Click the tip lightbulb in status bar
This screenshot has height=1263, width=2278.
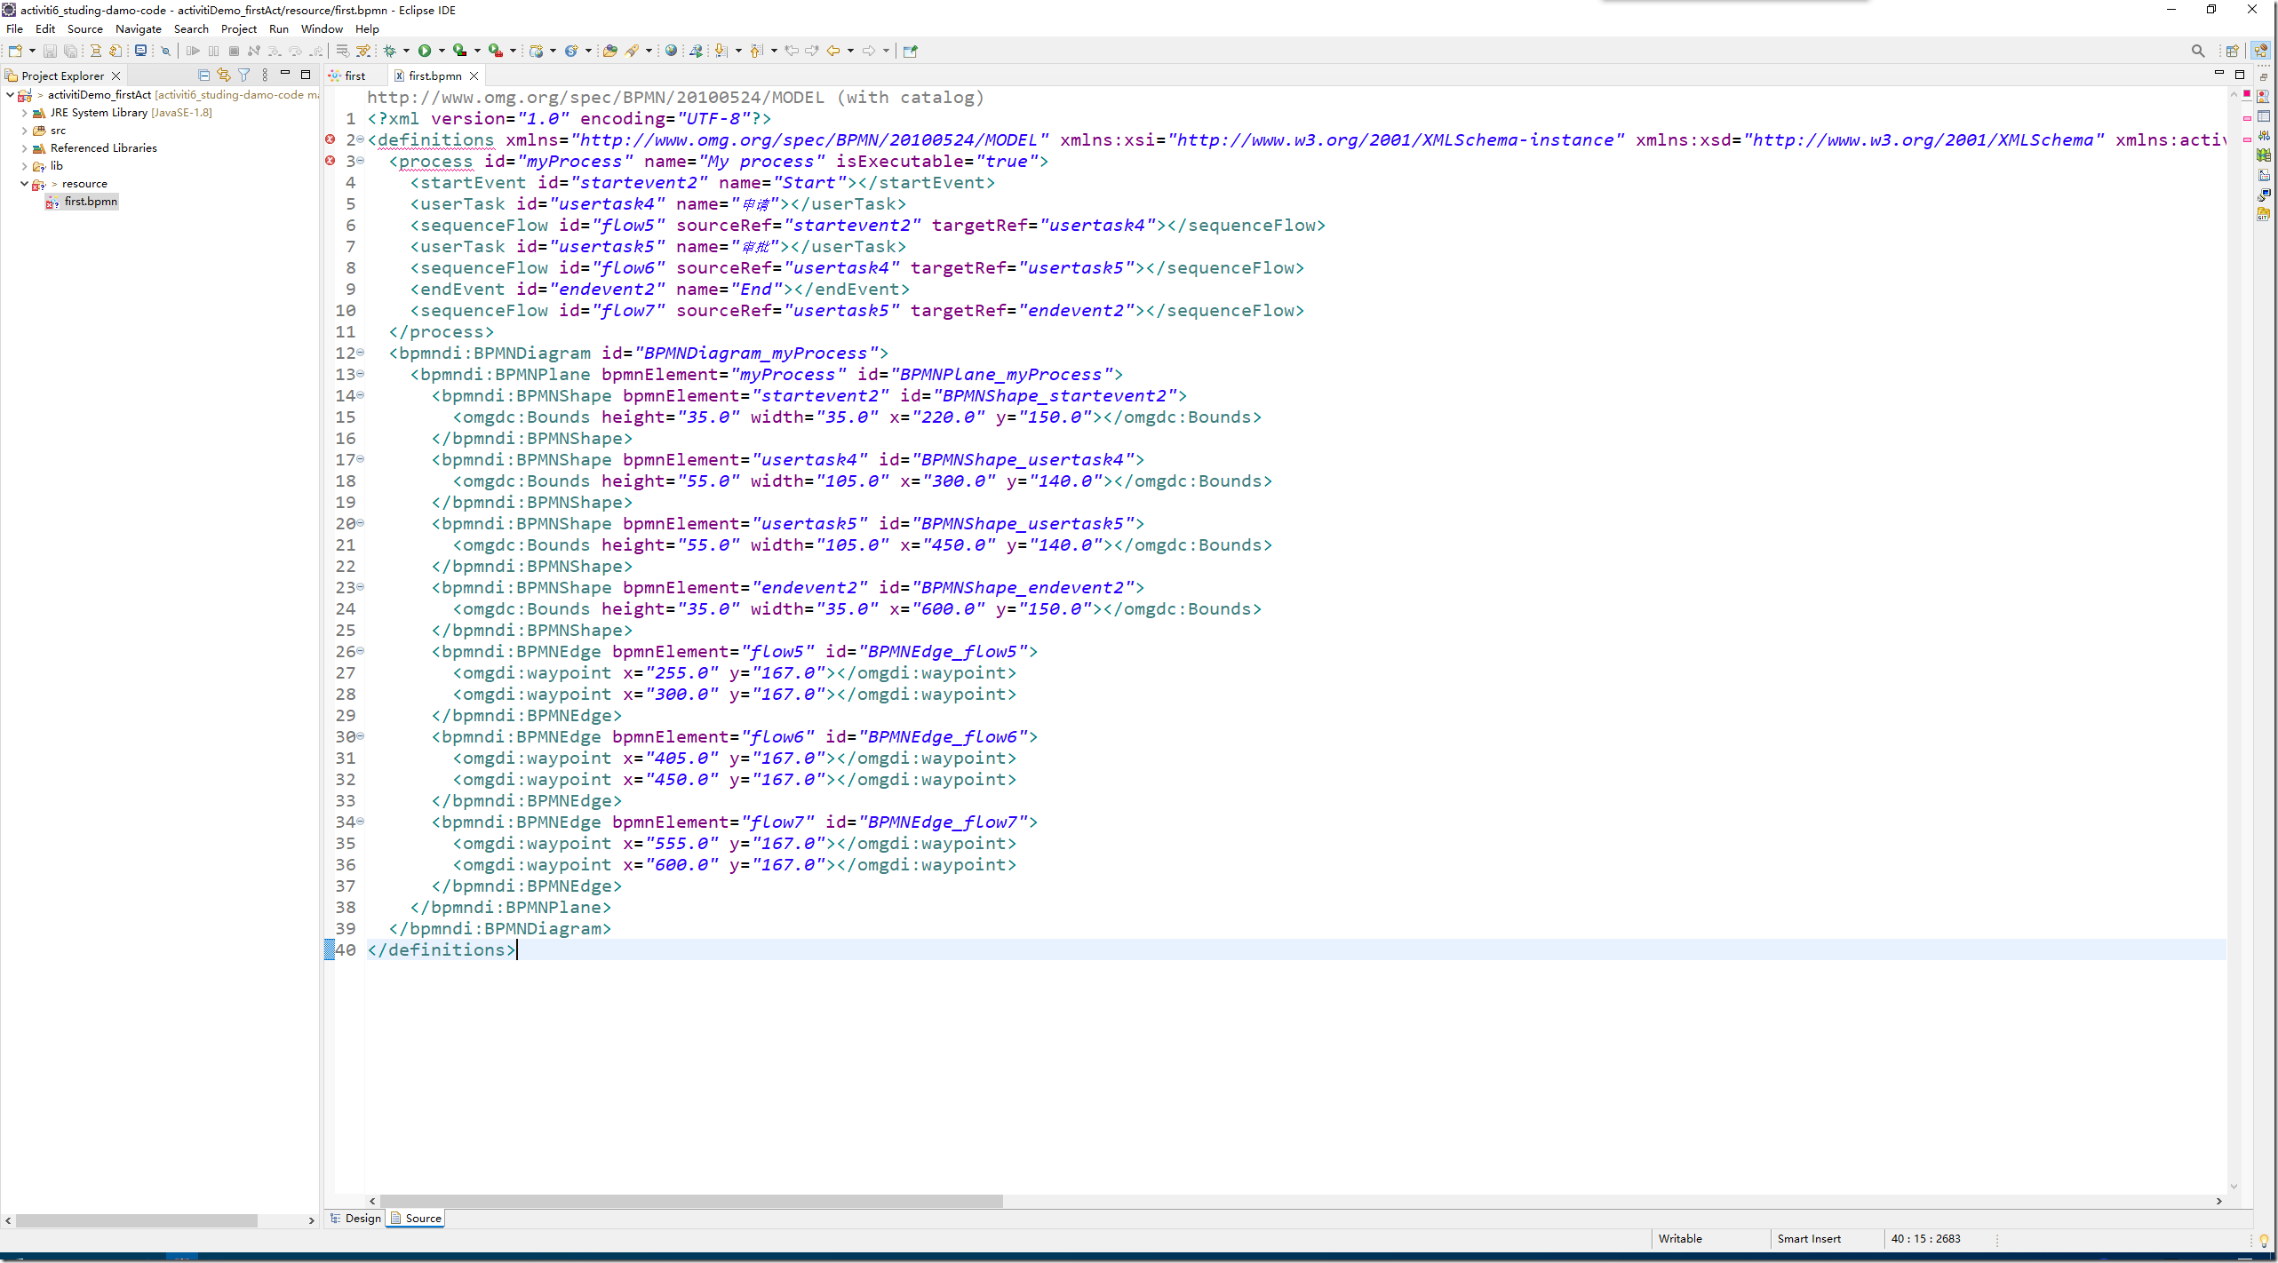tap(2263, 1240)
